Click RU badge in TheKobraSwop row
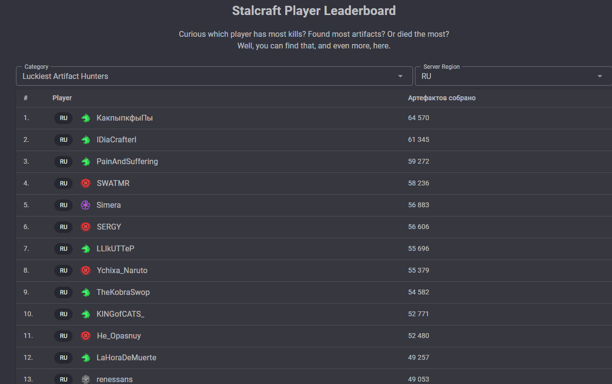This screenshot has height=384, width=612. 63,292
